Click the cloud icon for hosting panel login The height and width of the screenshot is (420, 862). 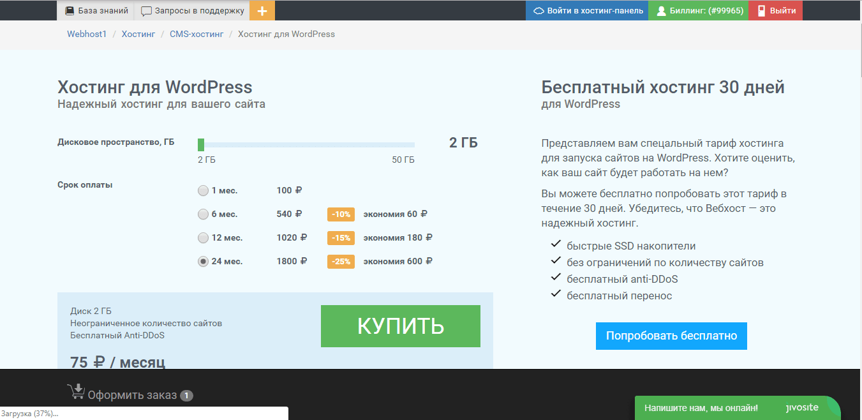tap(539, 11)
